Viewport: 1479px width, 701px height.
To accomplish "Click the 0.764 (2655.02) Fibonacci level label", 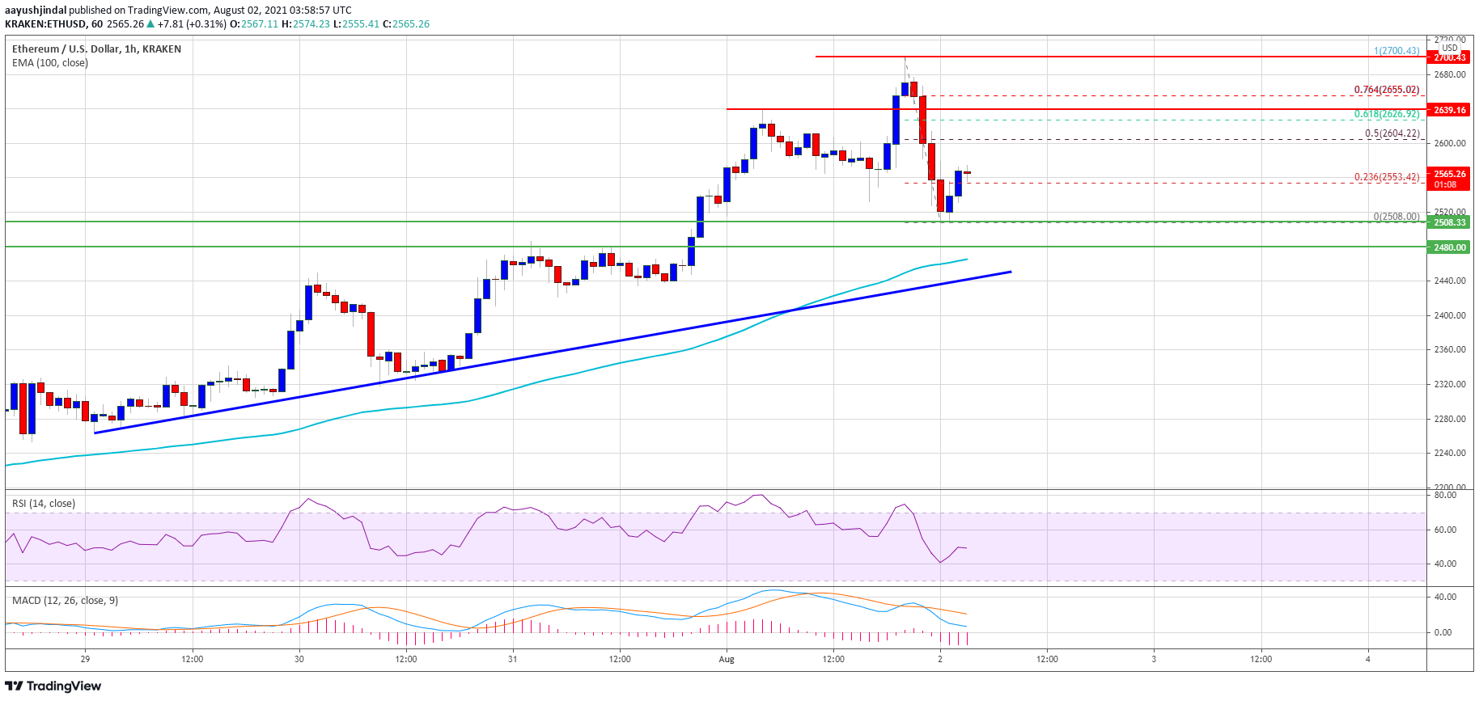I will (x=1387, y=90).
